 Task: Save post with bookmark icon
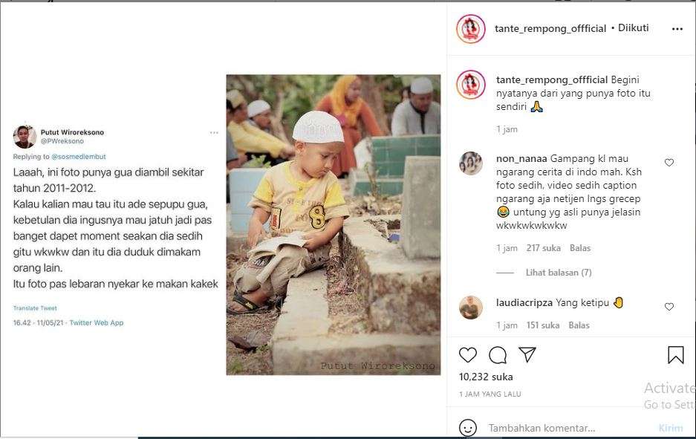(x=675, y=355)
